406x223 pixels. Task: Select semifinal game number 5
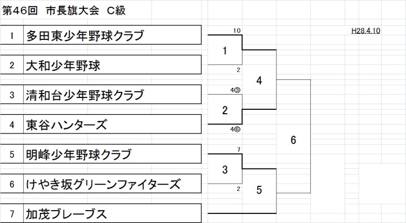coord(259,190)
